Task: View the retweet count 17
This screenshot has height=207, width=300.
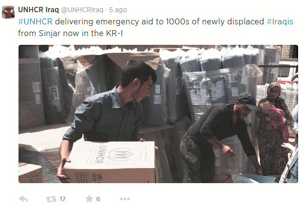Action: (62, 199)
